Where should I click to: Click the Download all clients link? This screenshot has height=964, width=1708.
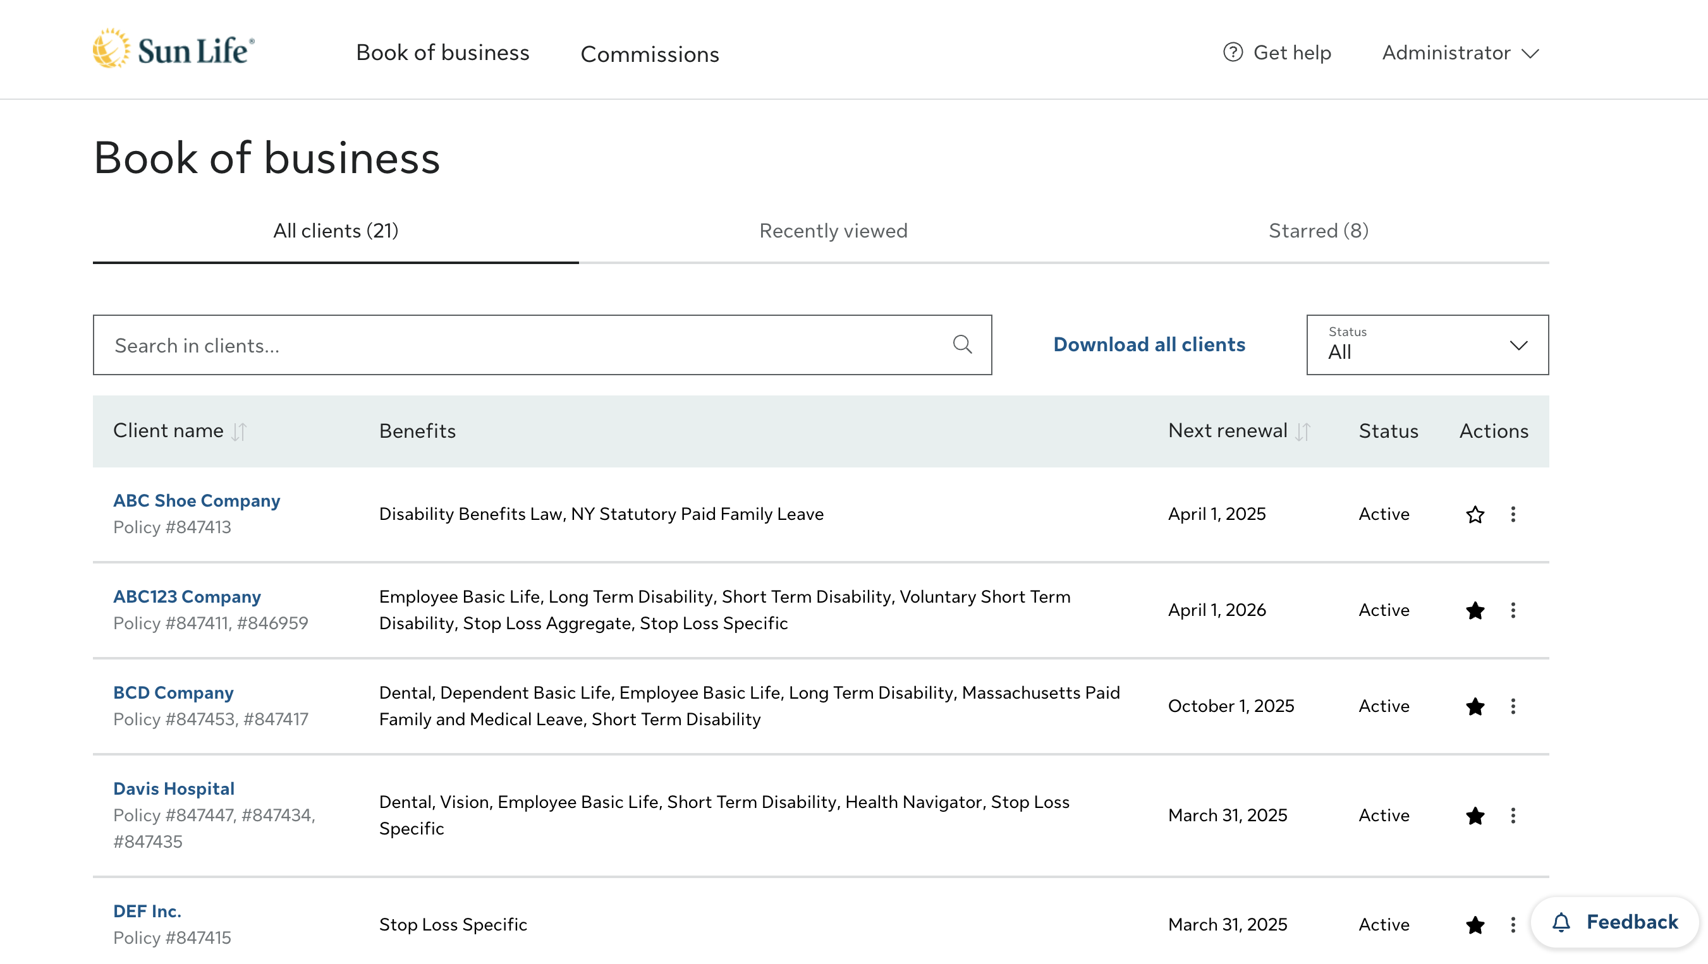point(1148,344)
